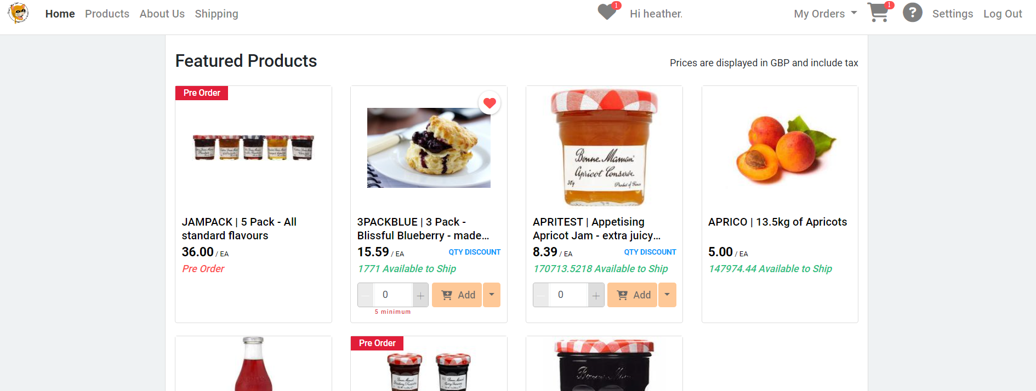
Task: Open the About Us page
Action: coord(162,14)
